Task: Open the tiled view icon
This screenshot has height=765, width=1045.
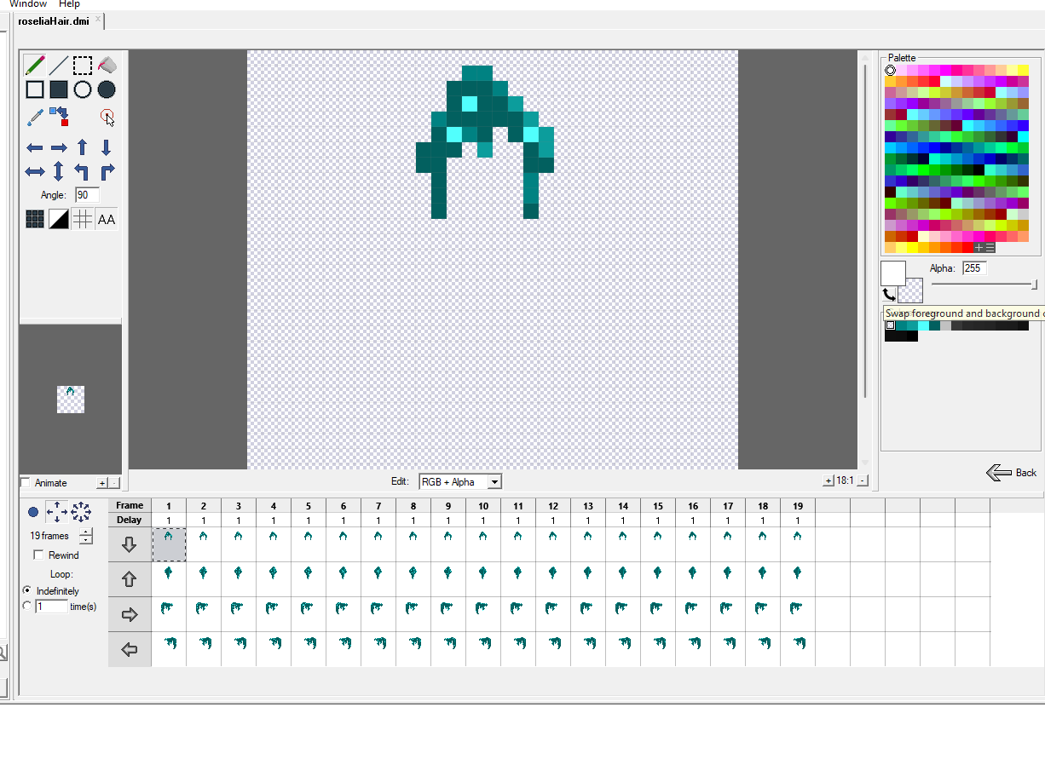Action: tap(35, 220)
